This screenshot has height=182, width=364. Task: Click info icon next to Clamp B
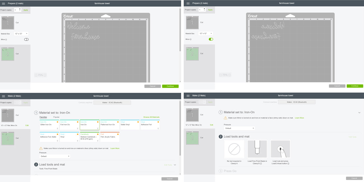[261, 164]
